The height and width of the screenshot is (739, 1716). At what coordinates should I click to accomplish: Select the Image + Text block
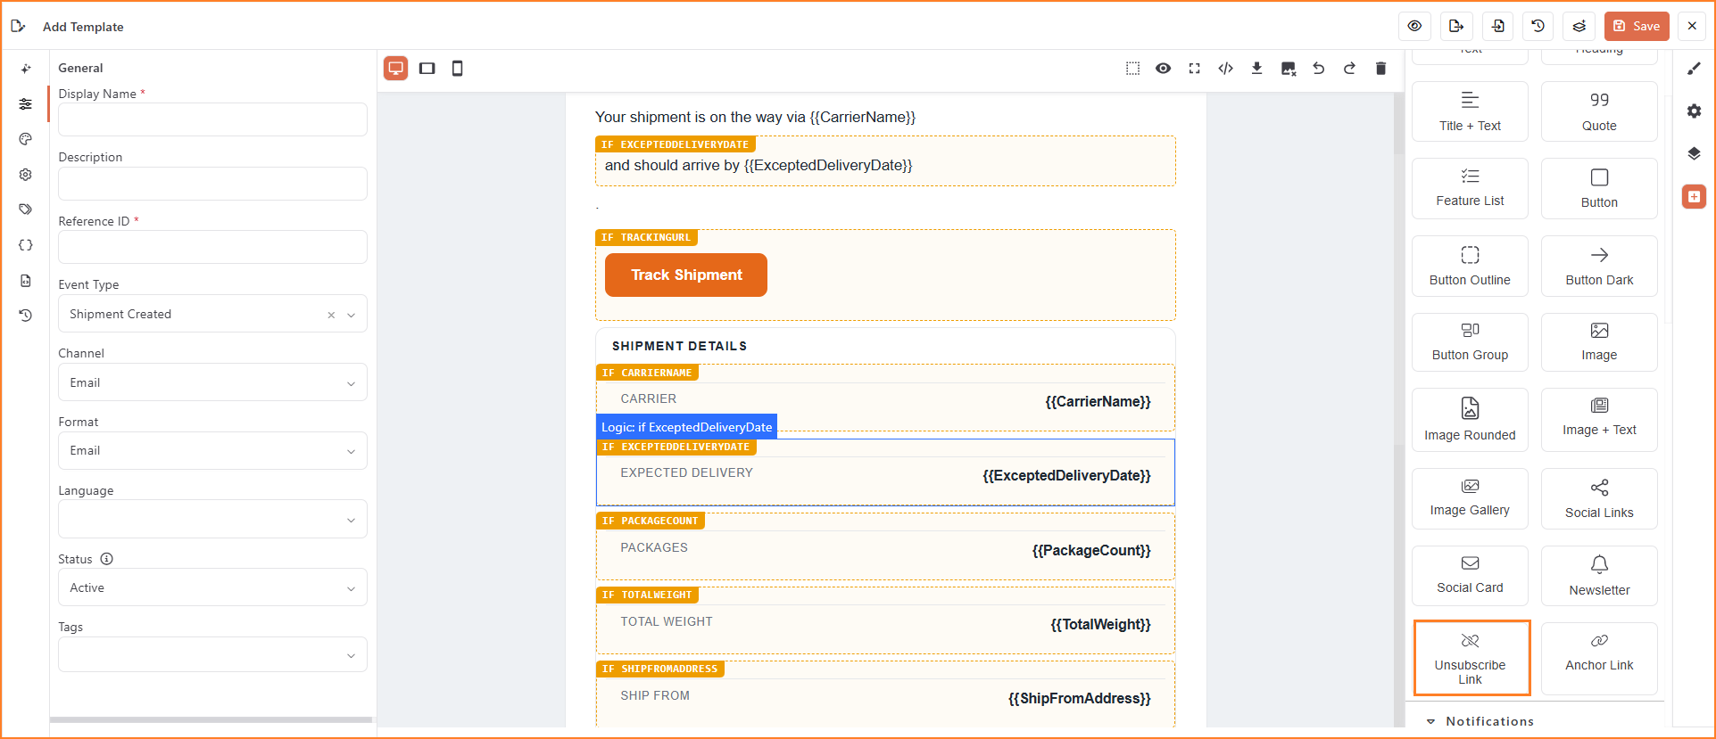click(1599, 419)
